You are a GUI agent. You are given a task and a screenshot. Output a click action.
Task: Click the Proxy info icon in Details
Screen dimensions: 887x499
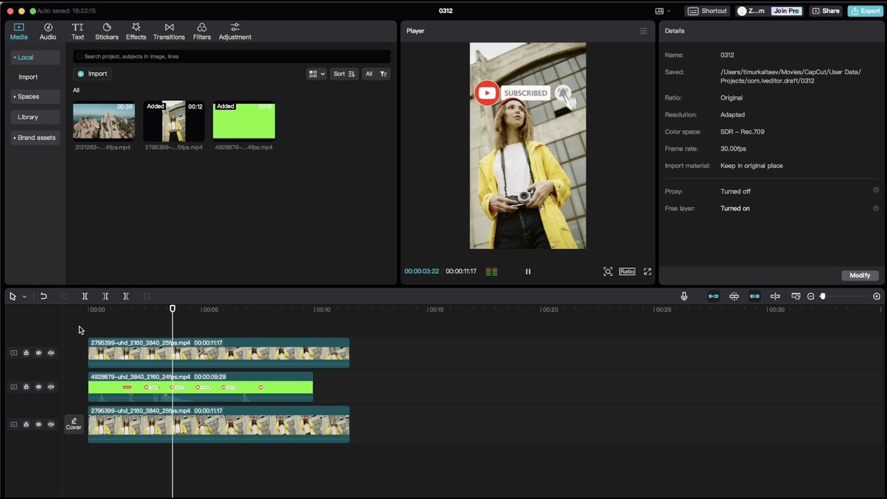(x=876, y=191)
